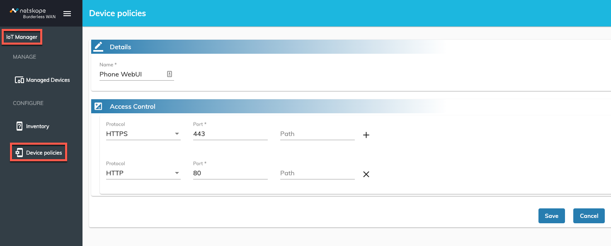Screen dimensions: 611x246
Task: Open Managed Devices page
Action: coord(48,80)
